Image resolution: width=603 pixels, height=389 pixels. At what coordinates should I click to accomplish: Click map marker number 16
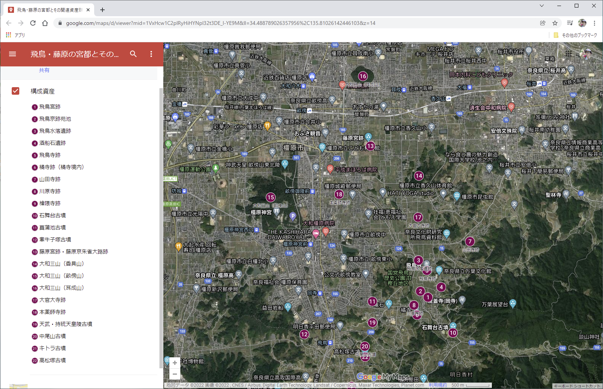pyautogui.click(x=363, y=76)
